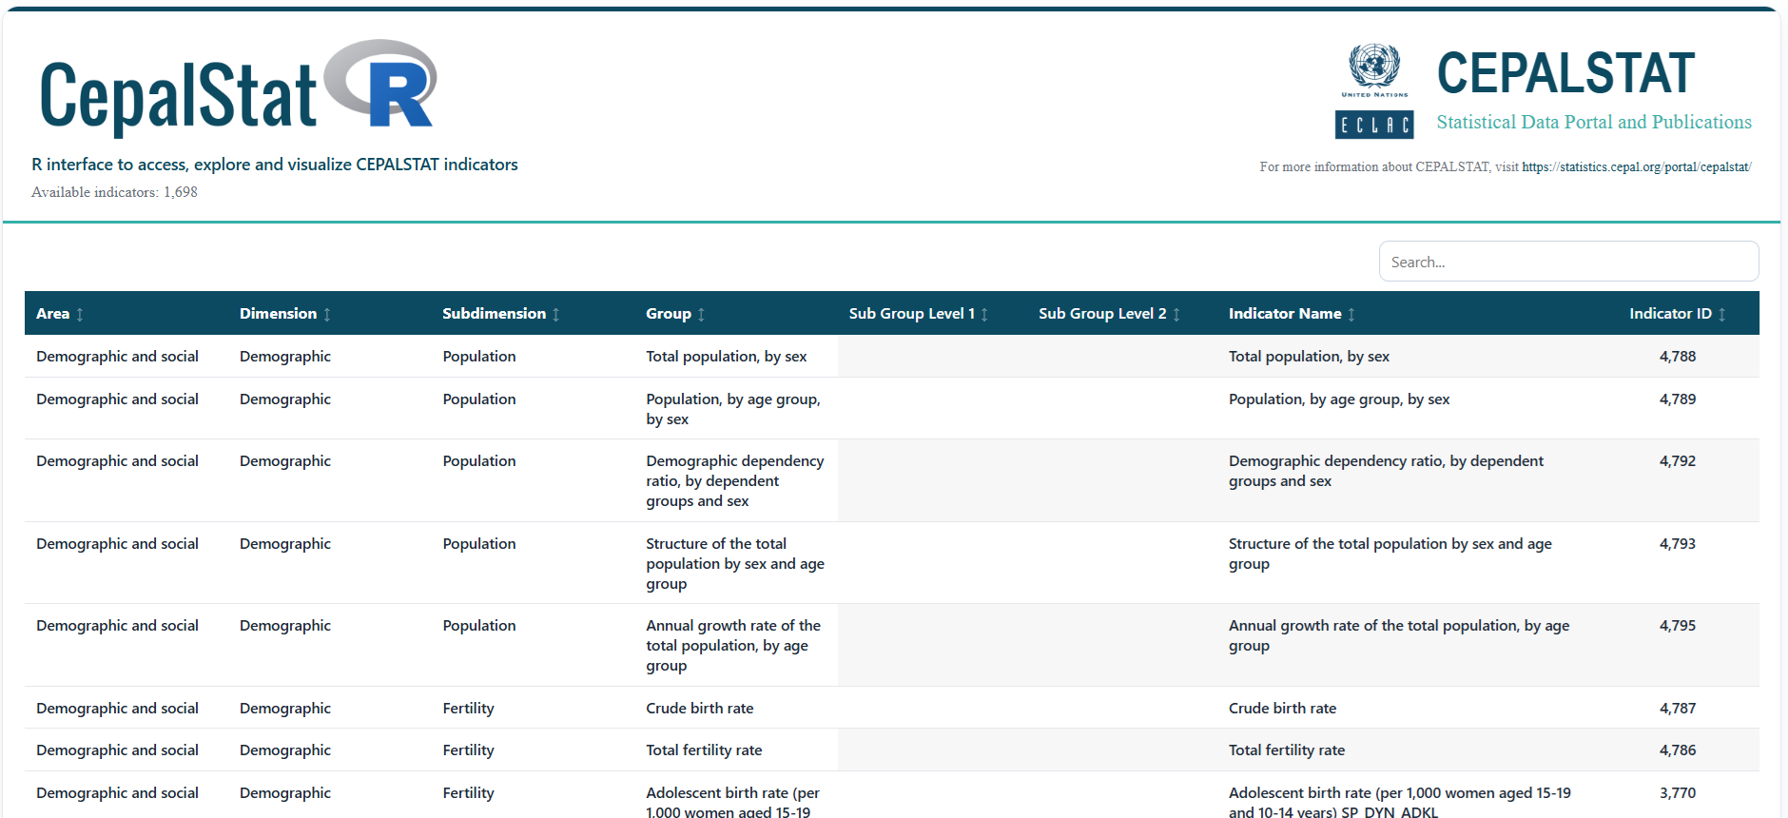The height and width of the screenshot is (818, 1788).
Task: Click Fertility subdimension in Total fertility rate row
Action: click(x=468, y=750)
